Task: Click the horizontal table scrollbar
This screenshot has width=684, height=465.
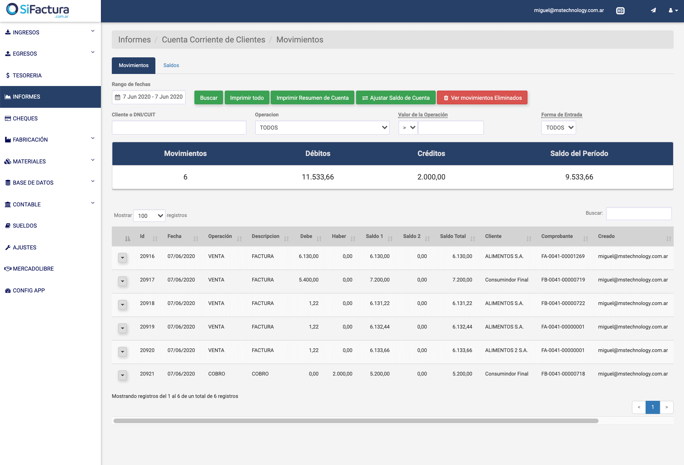Action: coord(356,421)
